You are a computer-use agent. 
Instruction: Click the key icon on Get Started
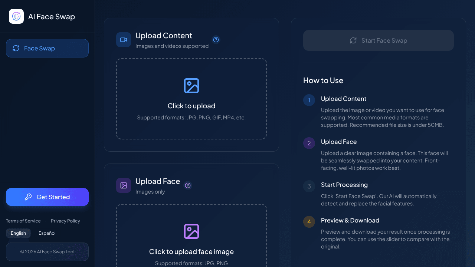tap(28, 197)
